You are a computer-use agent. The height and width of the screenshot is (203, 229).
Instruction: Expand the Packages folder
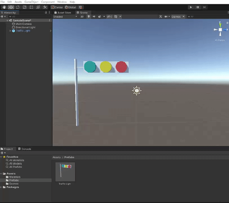[x=1, y=187]
